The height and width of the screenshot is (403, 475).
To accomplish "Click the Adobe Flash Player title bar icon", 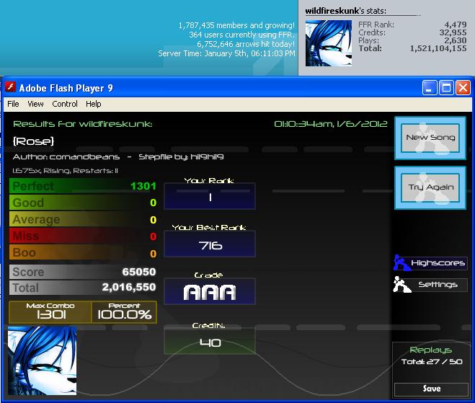I will pyautogui.click(x=11, y=87).
